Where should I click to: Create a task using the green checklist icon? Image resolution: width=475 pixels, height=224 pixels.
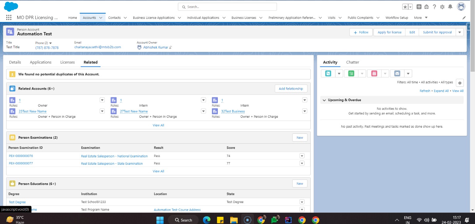pyautogui.click(x=351, y=73)
